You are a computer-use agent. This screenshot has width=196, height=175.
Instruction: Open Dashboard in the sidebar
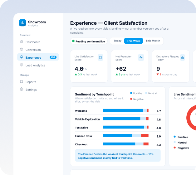[x=38, y=42]
